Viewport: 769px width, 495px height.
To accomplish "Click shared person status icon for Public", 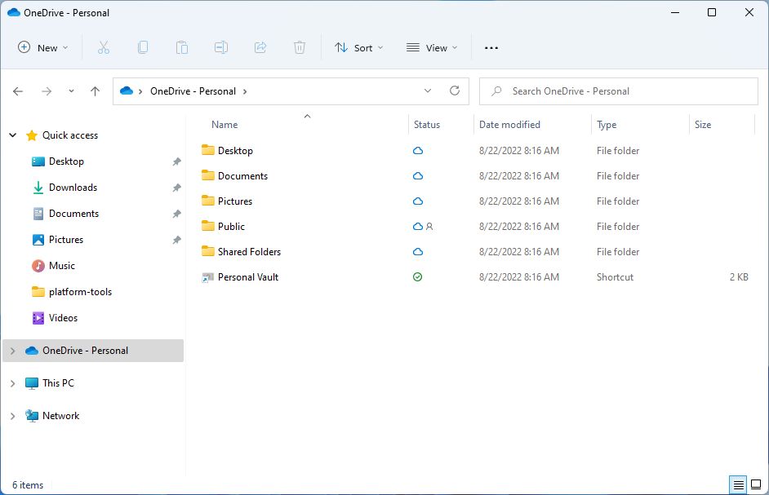I will point(429,227).
